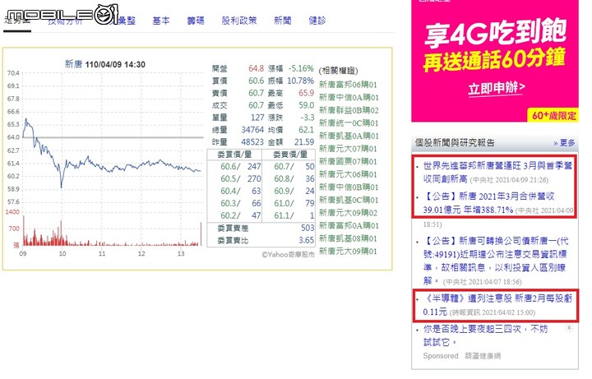Open warrant link 新唐凱基0C購01
592x379 pixels.
point(349,200)
